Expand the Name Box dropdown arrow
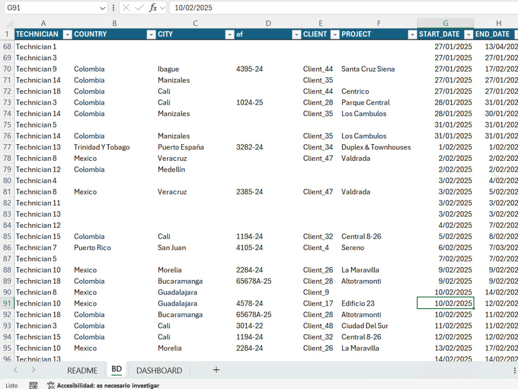The width and height of the screenshot is (518, 389). click(x=103, y=8)
